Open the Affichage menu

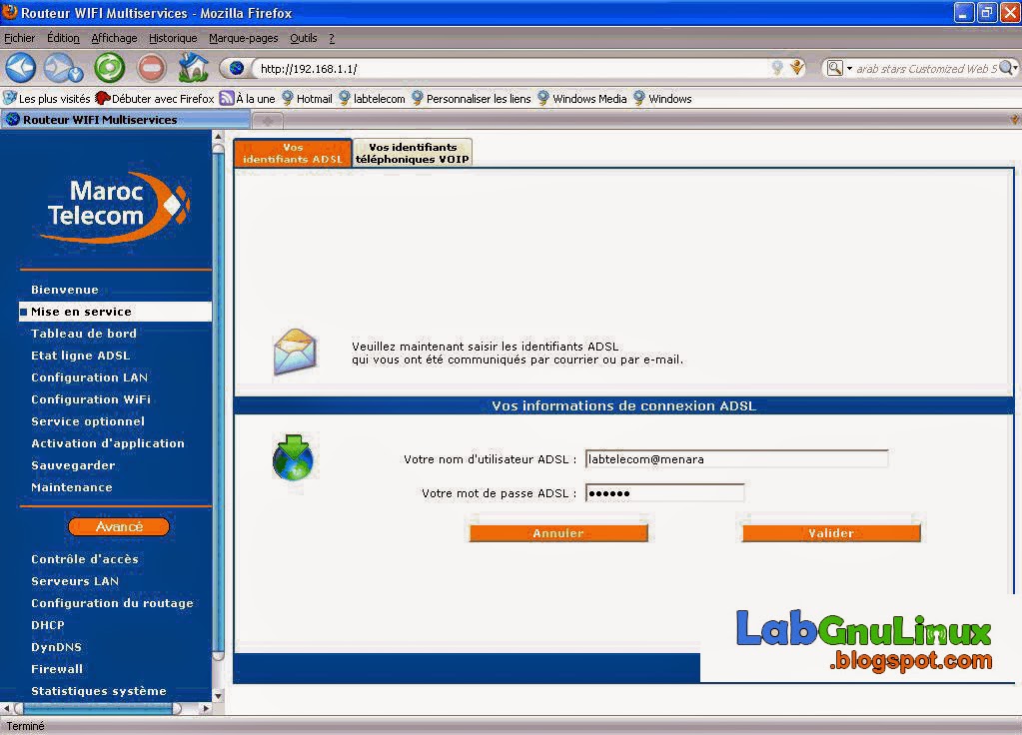point(114,38)
